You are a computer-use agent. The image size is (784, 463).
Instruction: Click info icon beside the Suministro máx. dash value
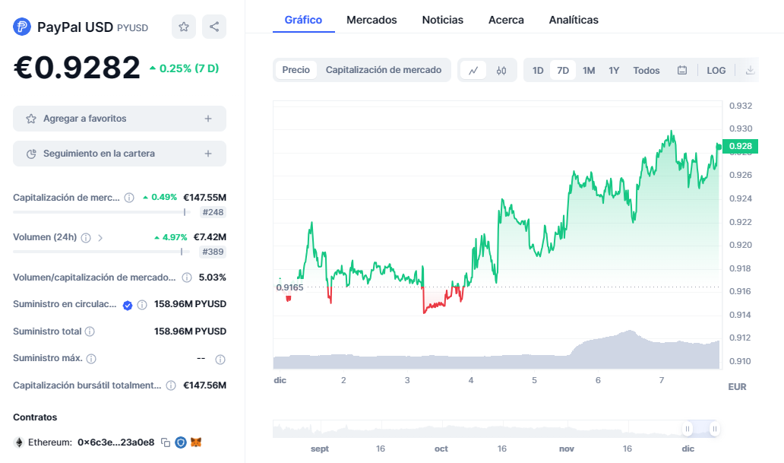pos(220,360)
